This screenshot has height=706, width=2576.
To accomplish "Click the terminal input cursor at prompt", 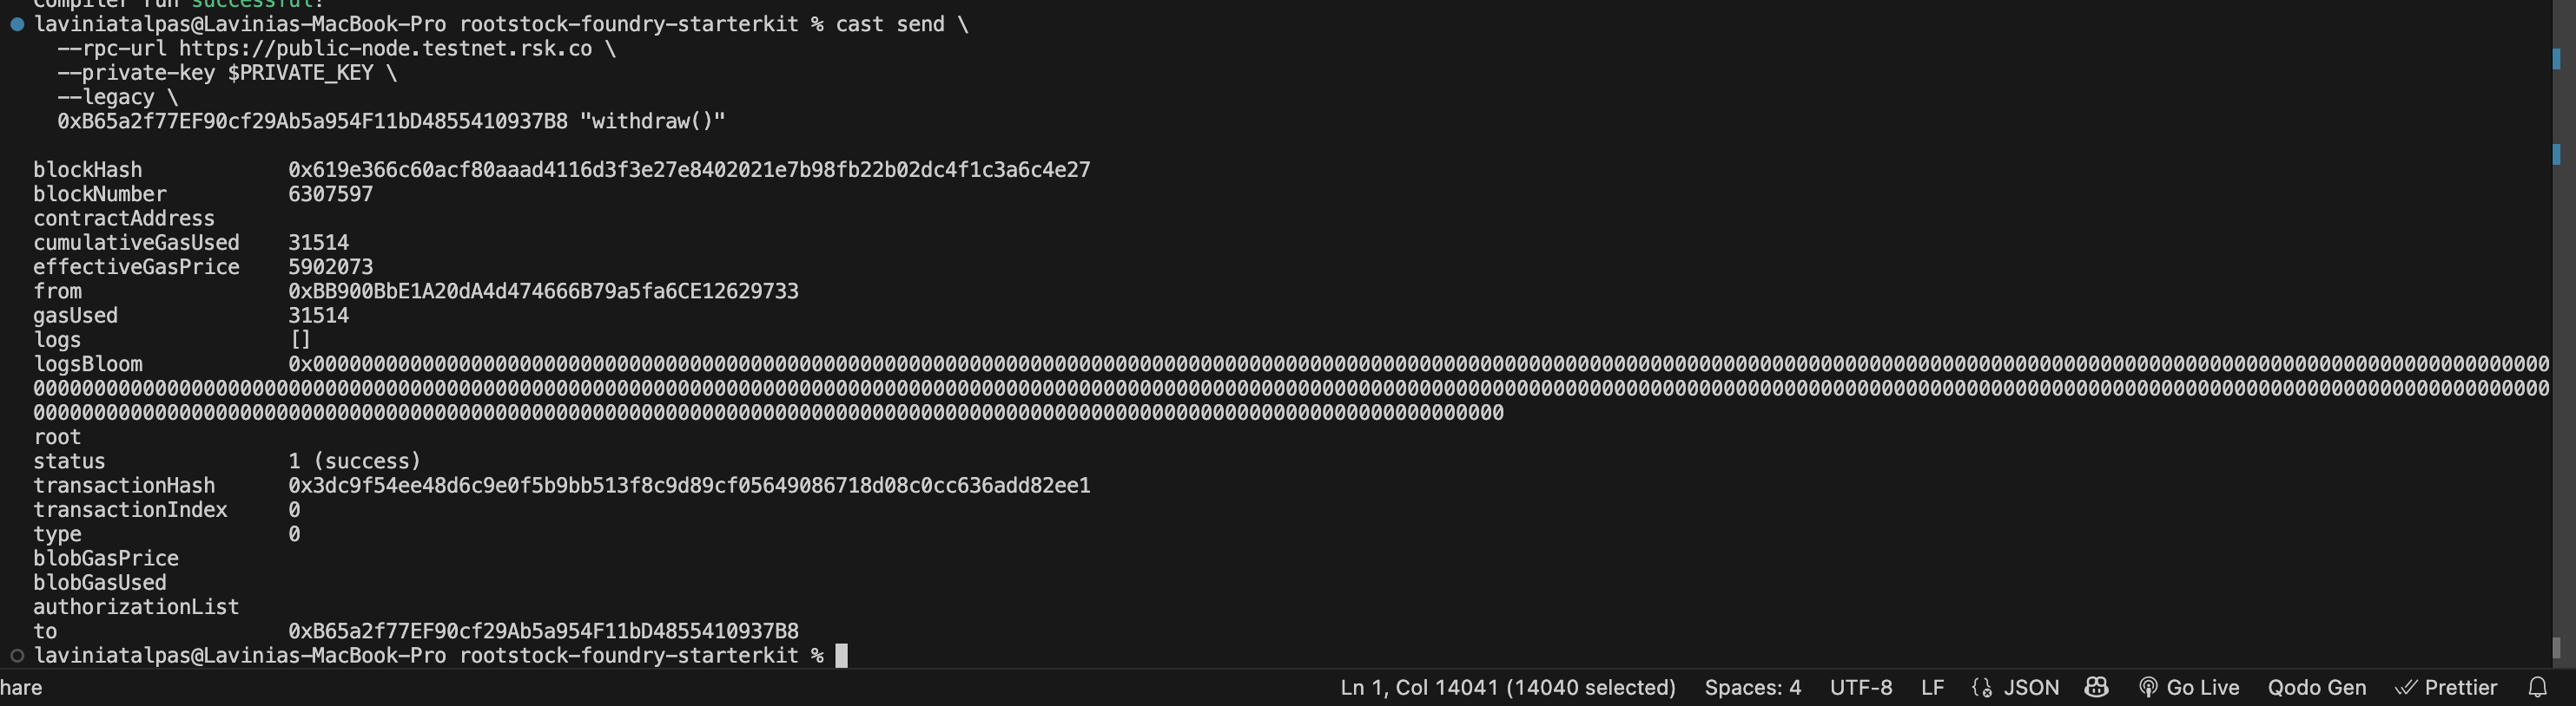I will 841,655.
